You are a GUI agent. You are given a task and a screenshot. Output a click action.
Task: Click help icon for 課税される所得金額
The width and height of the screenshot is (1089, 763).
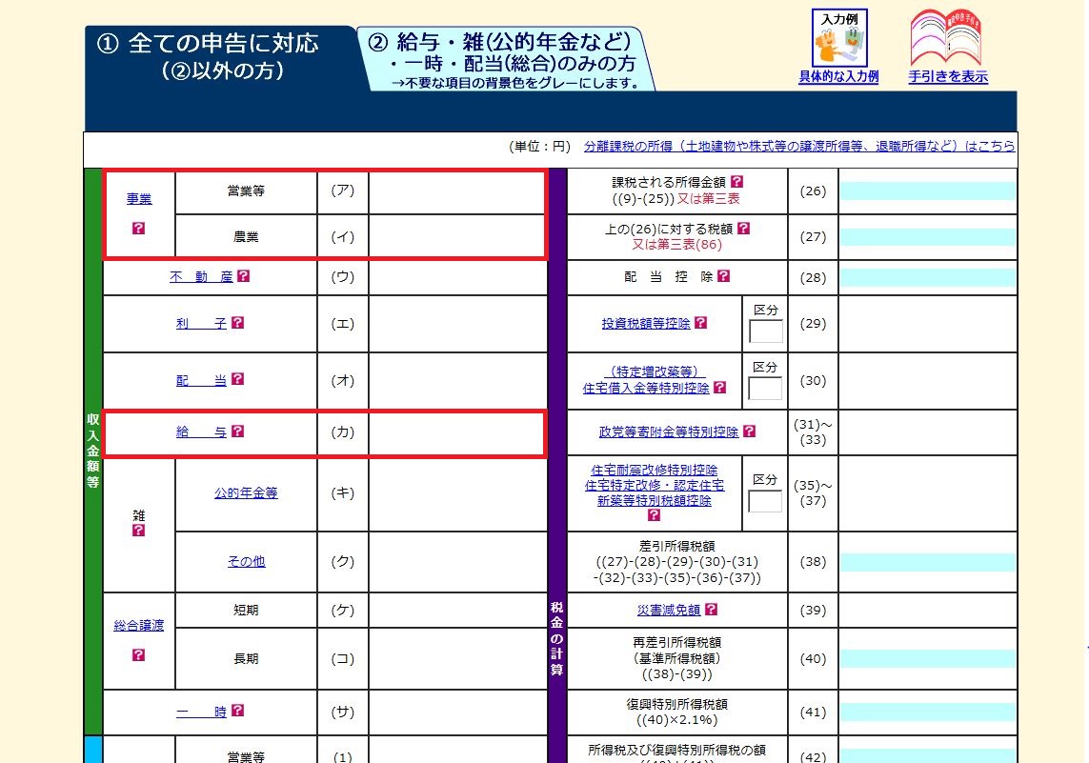tap(736, 181)
